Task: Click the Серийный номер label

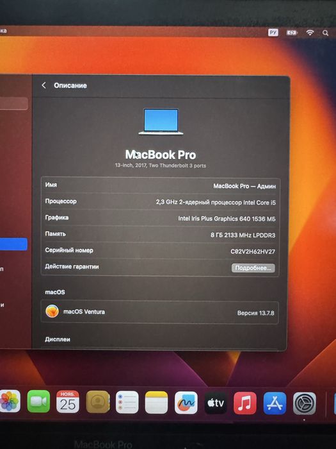Action: coord(69,250)
